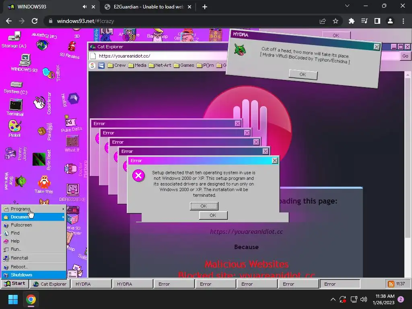412x309 pixels.
Task: Open the Net-Art bookmarks folder
Action: click(x=160, y=66)
